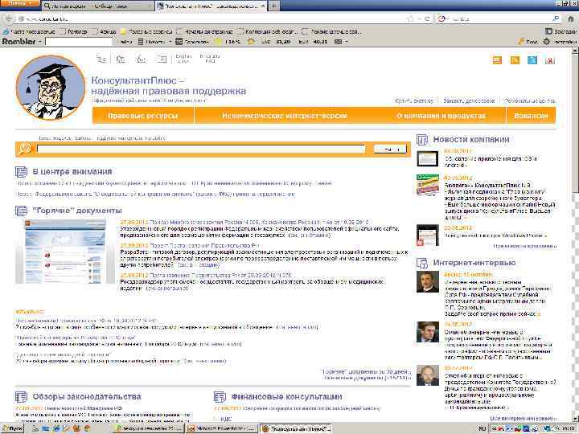The width and height of the screenshot is (579, 434).
Task: Open the Некоммерческие интернет-версии menu
Action: [x=285, y=116]
